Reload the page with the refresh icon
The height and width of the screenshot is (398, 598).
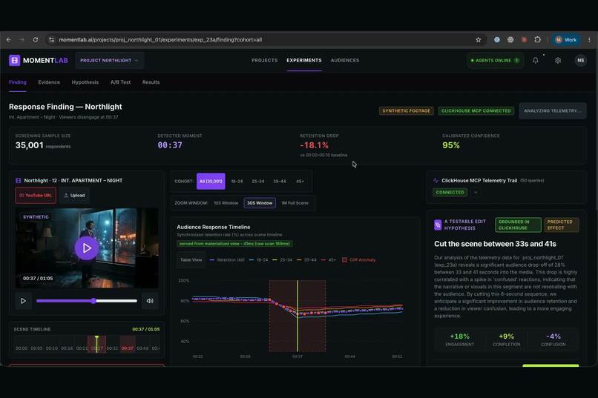click(x=35, y=39)
